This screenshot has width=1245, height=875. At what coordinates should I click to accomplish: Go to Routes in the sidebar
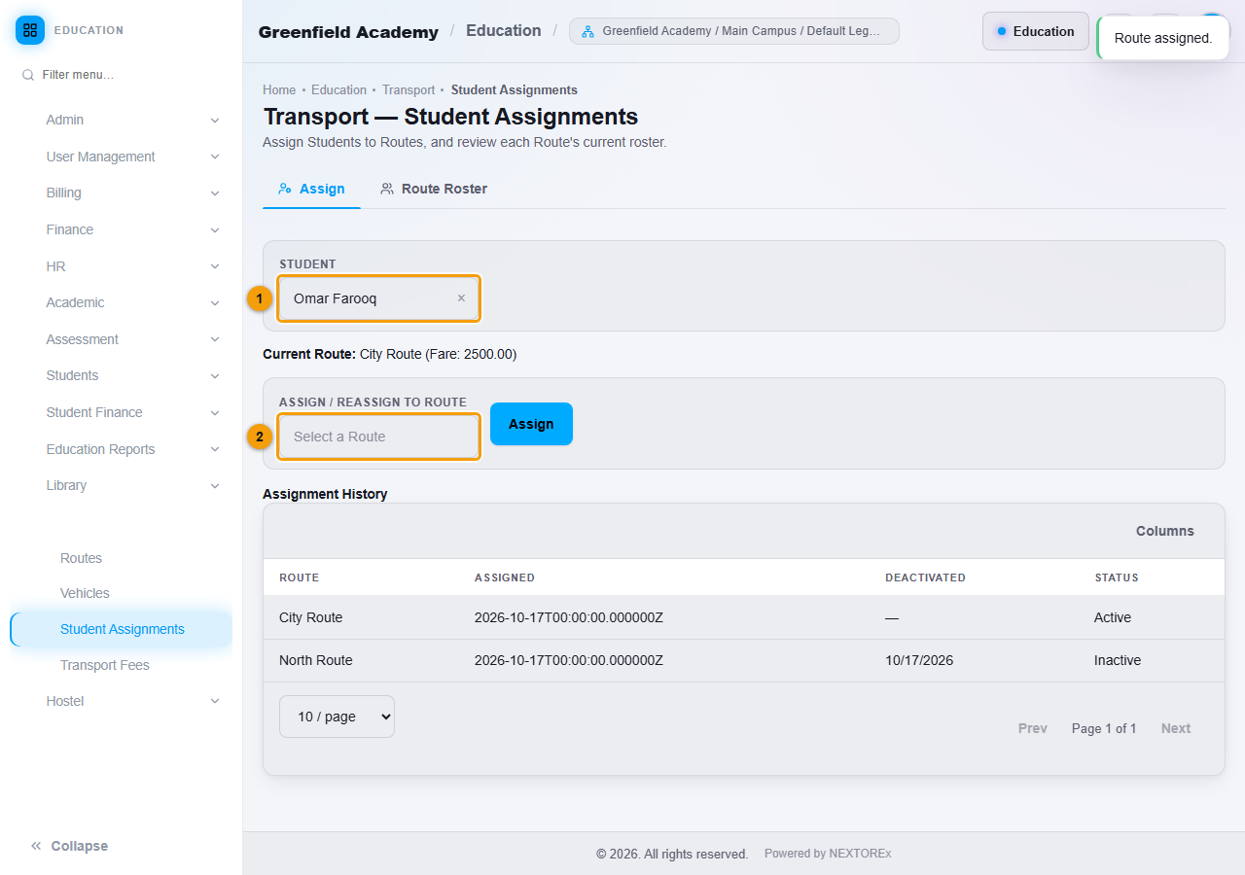[x=81, y=558]
